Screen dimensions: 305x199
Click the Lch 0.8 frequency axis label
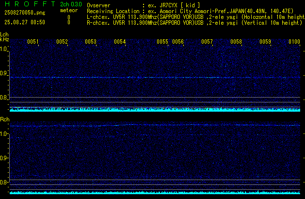pos(4,98)
